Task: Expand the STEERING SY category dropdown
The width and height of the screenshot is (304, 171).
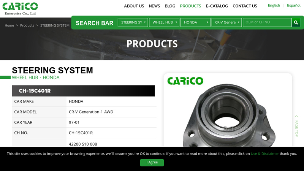Action: 133,22
